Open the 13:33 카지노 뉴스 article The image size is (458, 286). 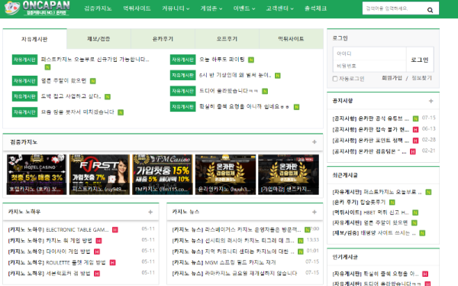click(233, 241)
